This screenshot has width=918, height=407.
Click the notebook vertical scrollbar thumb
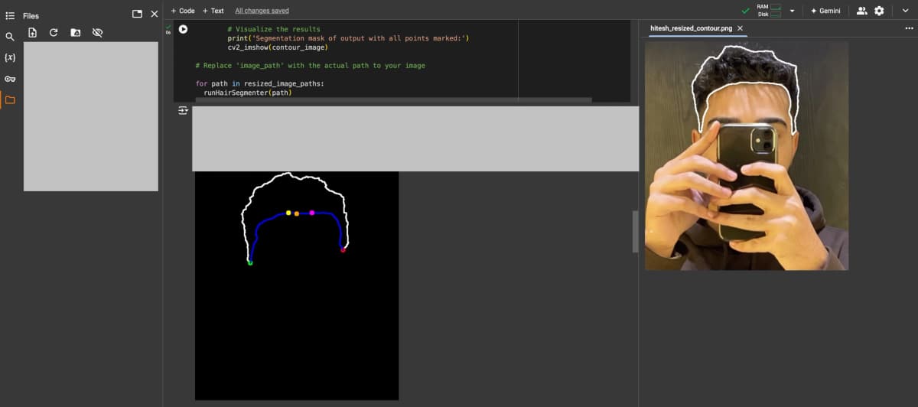click(x=635, y=231)
